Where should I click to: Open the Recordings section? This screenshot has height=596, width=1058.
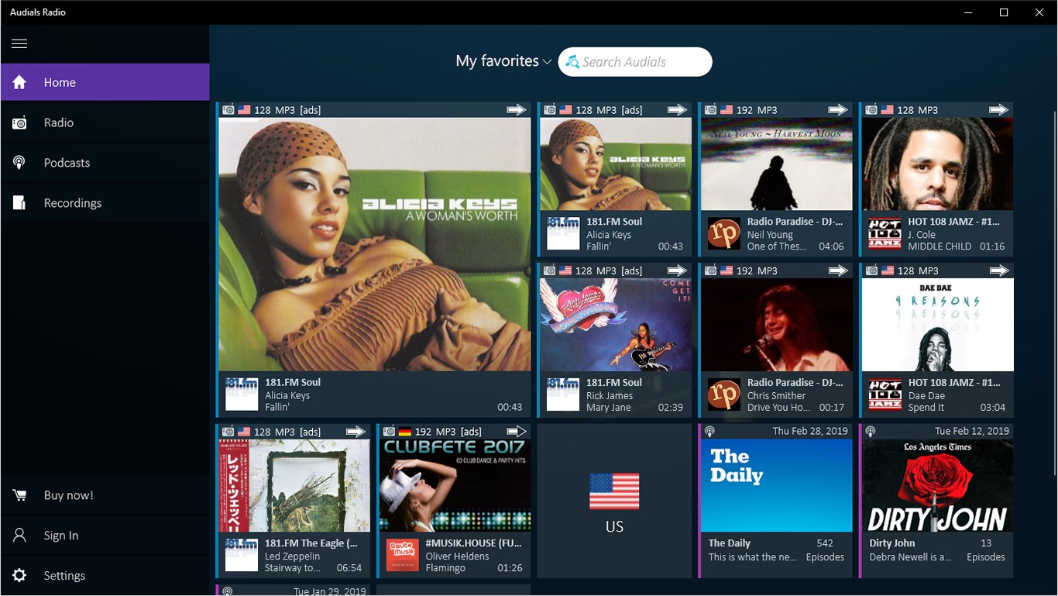(x=105, y=203)
